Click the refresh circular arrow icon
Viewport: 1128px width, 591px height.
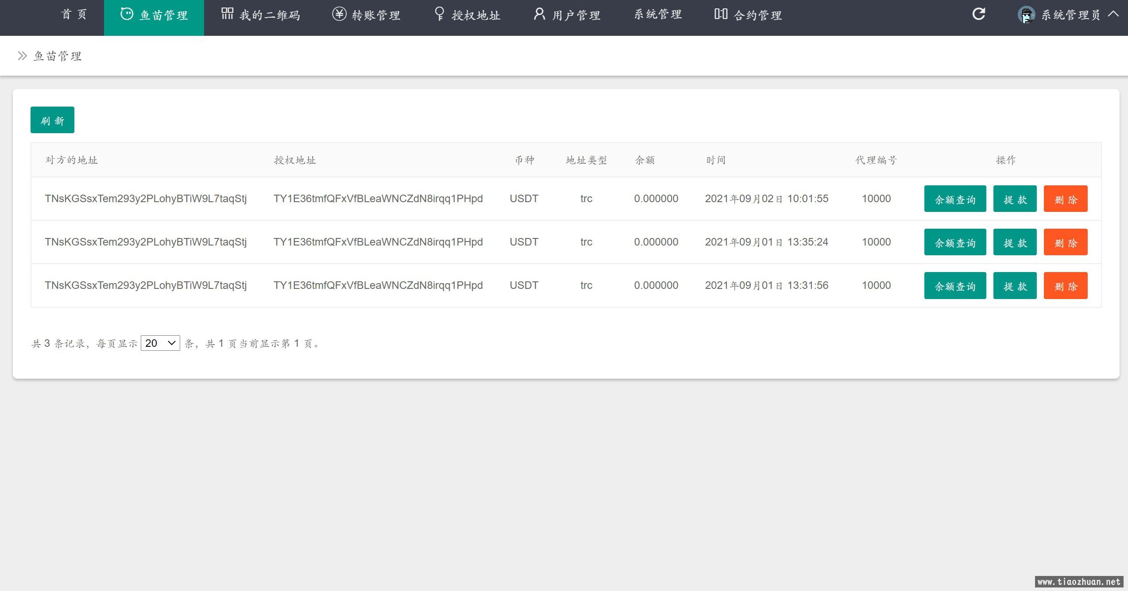(x=978, y=14)
